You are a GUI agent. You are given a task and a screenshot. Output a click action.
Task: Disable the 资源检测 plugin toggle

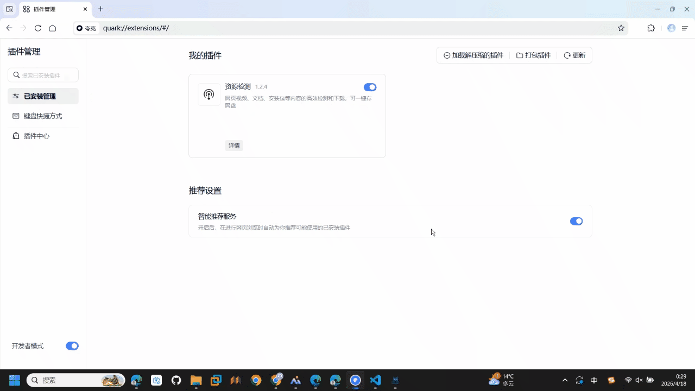click(x=370, y=87)
